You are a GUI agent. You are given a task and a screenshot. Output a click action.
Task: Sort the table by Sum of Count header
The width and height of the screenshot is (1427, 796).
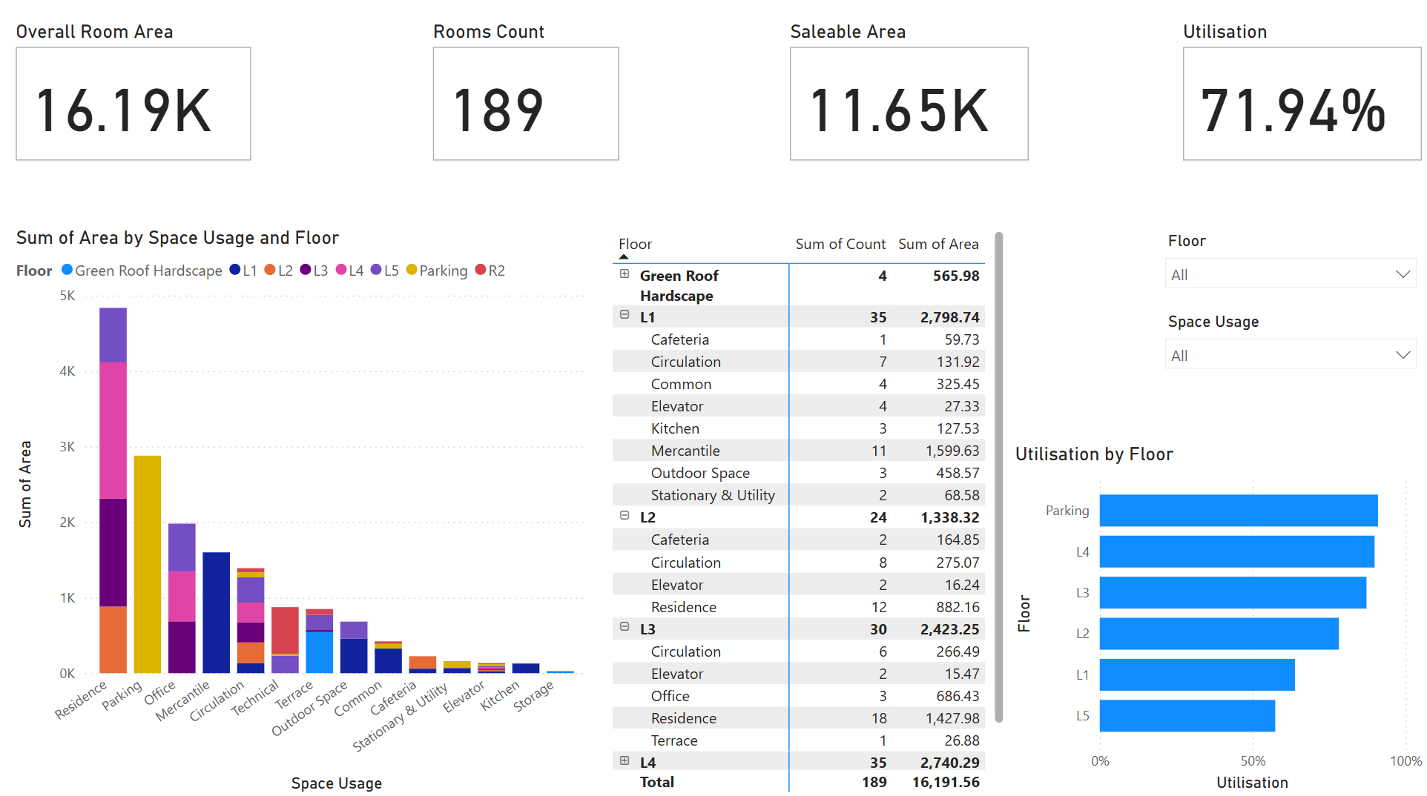pyautogui.click(x=840, y=243)
